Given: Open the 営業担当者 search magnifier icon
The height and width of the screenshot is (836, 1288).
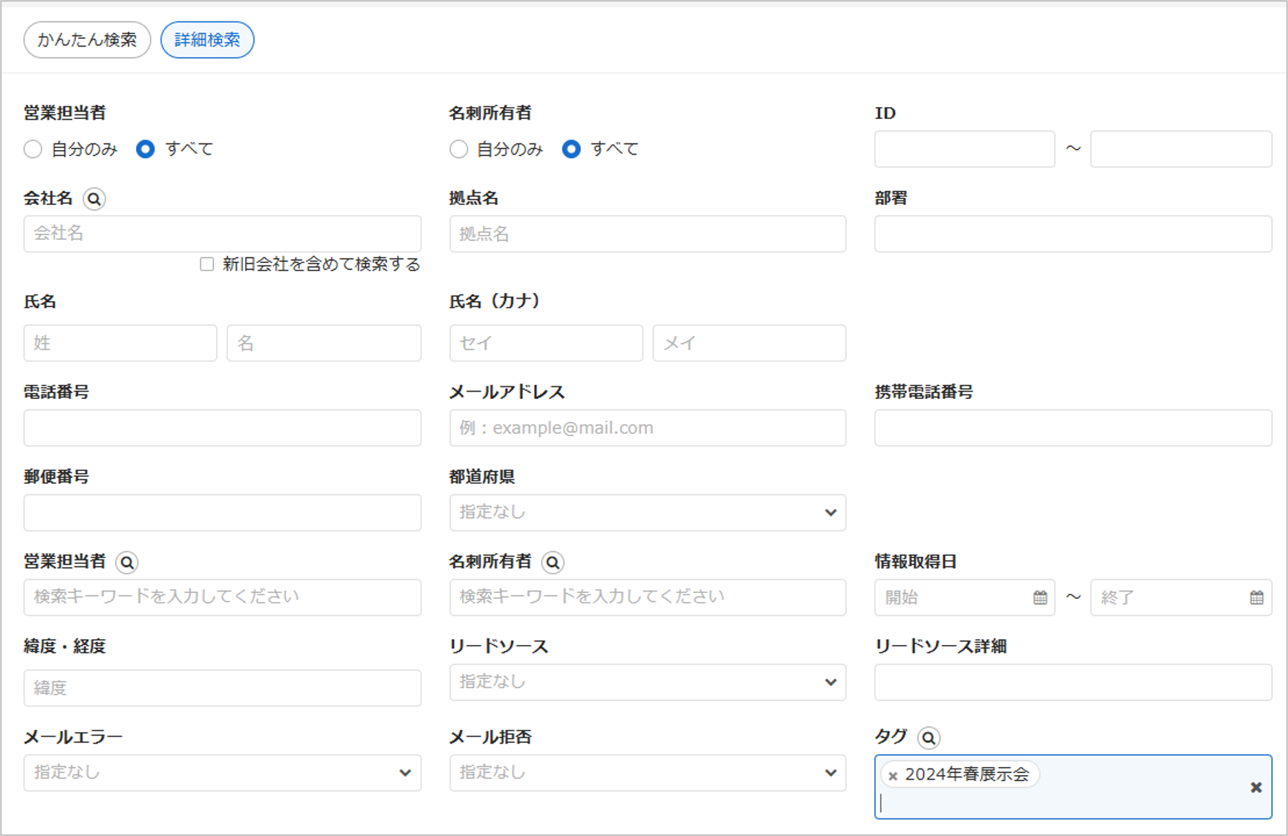Looking at the screenshot, I should point(127,563).
